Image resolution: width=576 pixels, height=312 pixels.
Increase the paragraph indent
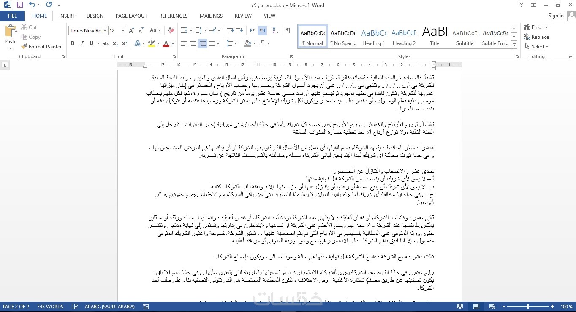[x=239, y=30]
